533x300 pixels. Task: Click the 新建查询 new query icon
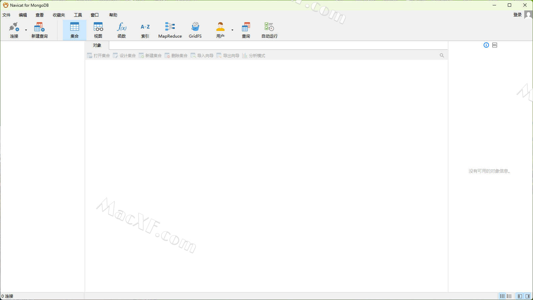pos(39,30)
